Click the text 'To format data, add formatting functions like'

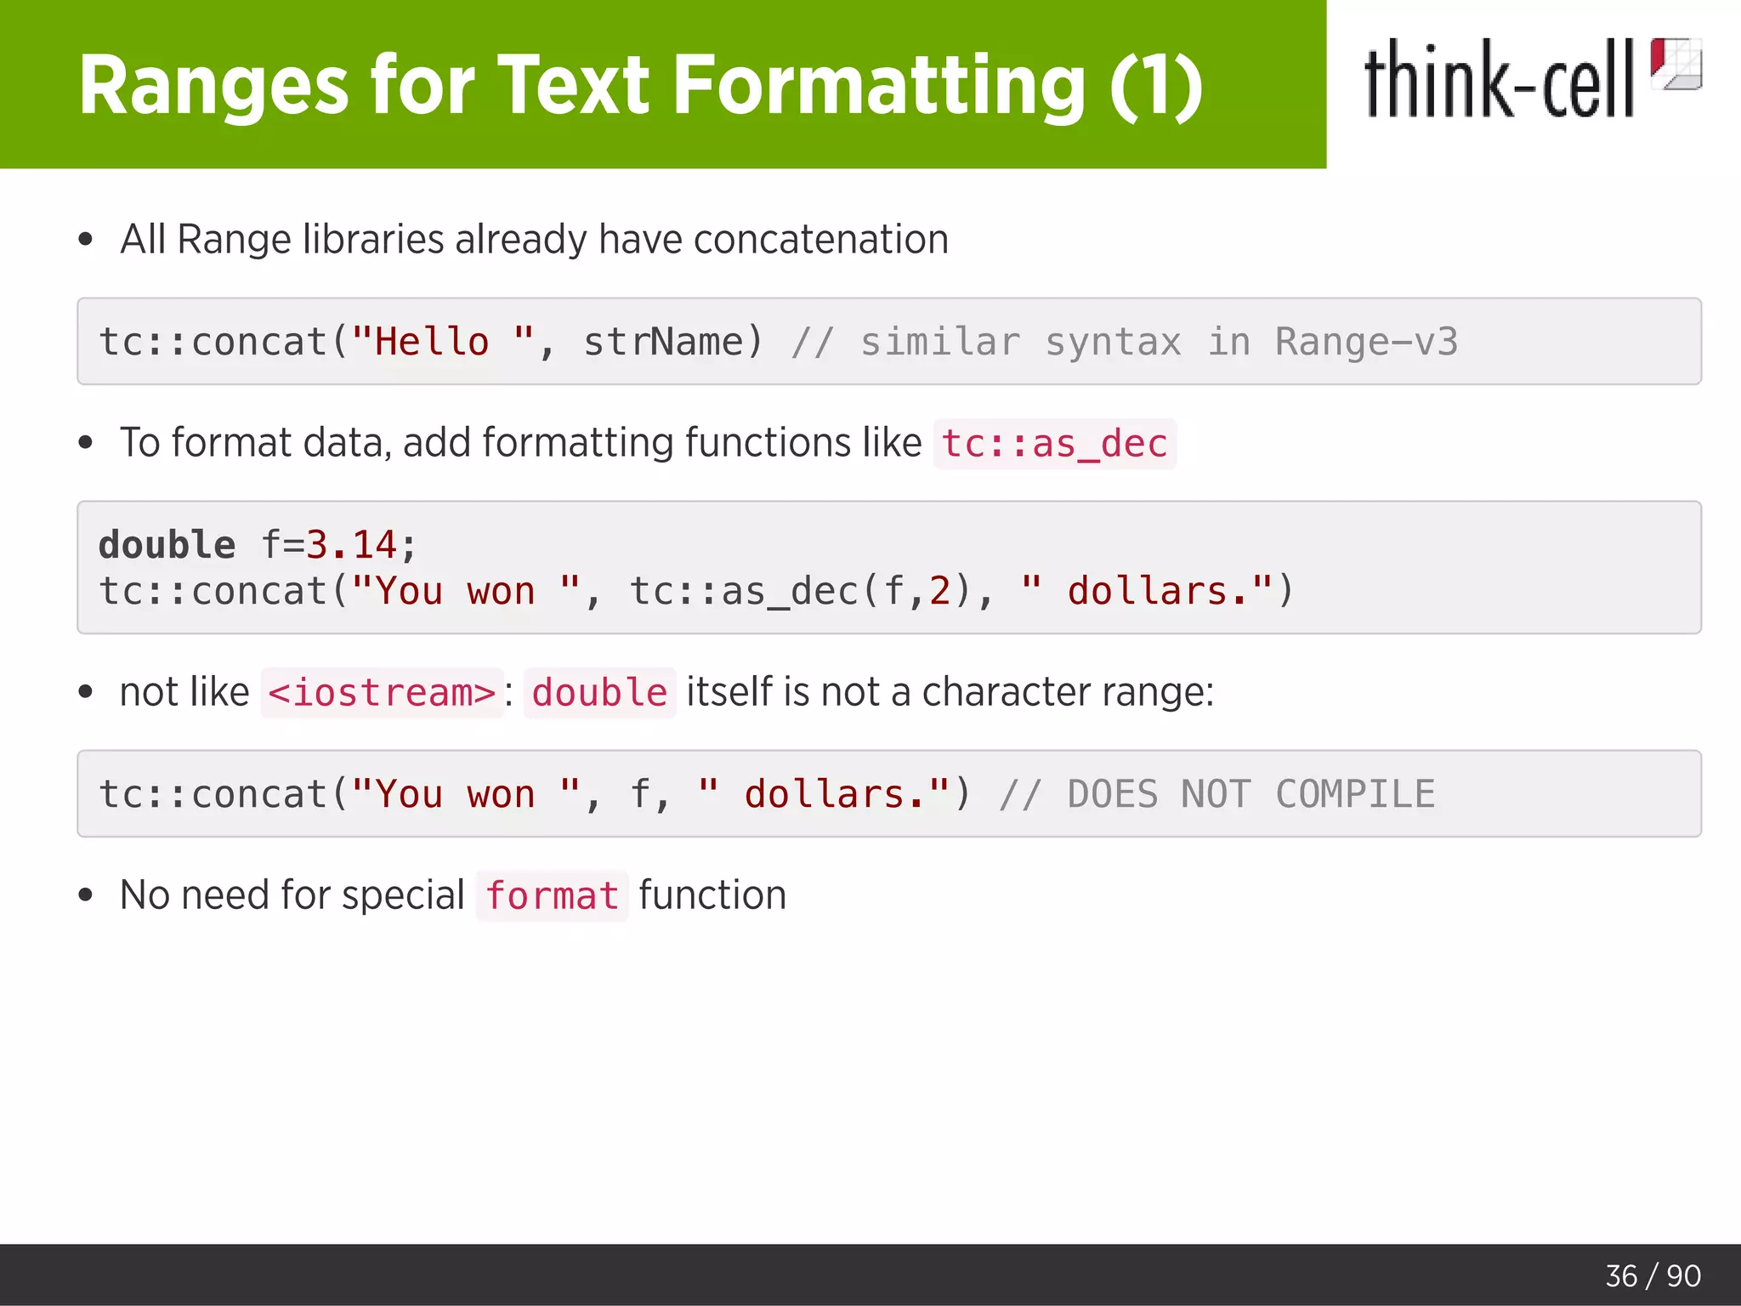coord(520,443)
